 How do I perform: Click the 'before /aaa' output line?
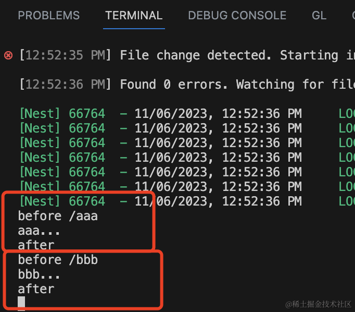point(58,215)
